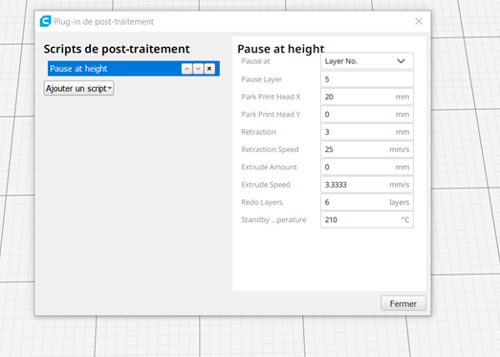Click the Cura logo in title bar

pos(45,21)
